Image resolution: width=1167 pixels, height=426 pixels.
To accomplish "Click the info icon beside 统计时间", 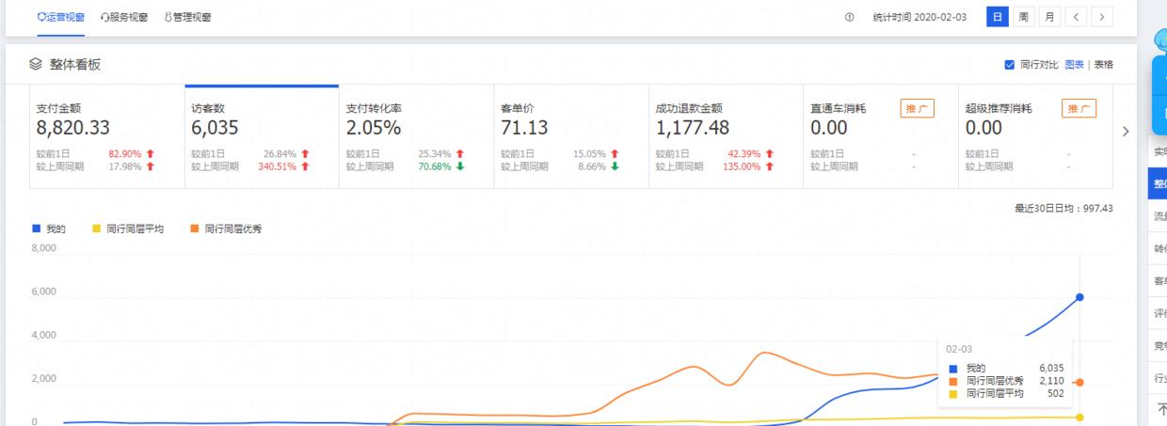I will [x=850, y=17].
